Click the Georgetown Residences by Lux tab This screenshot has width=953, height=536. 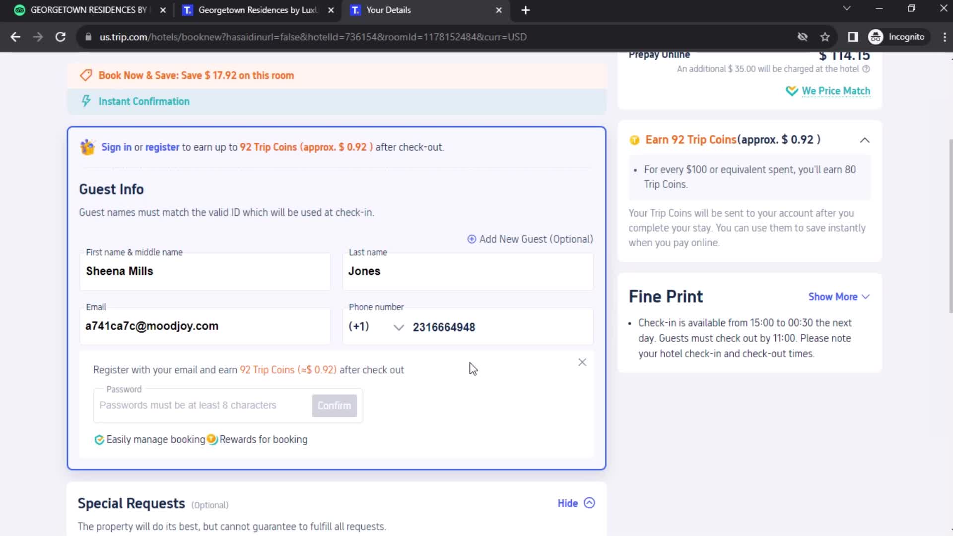[x=257, y=10]
